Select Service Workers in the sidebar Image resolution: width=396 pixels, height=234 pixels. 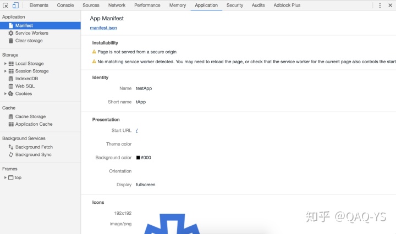pos(32,33)
